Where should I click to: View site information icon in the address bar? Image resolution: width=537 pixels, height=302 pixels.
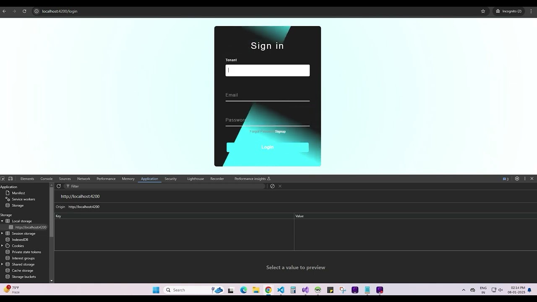pyautogui.click(x=36, y=11)
